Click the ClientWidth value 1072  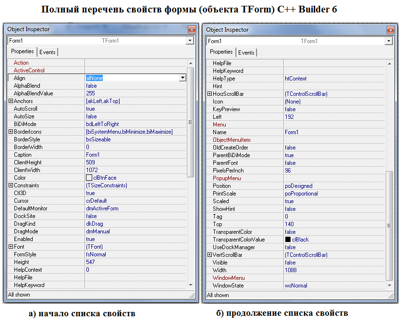coord(92,170)
